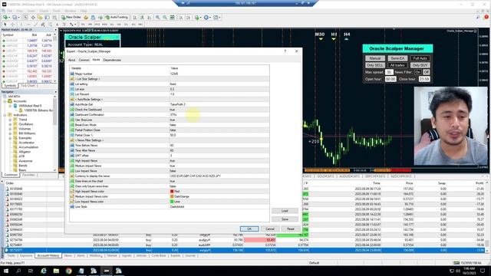Select Full Auto mode in Oracle Scalper Manager
Viewport: 491px width, 276px height.
click(420, 58)
